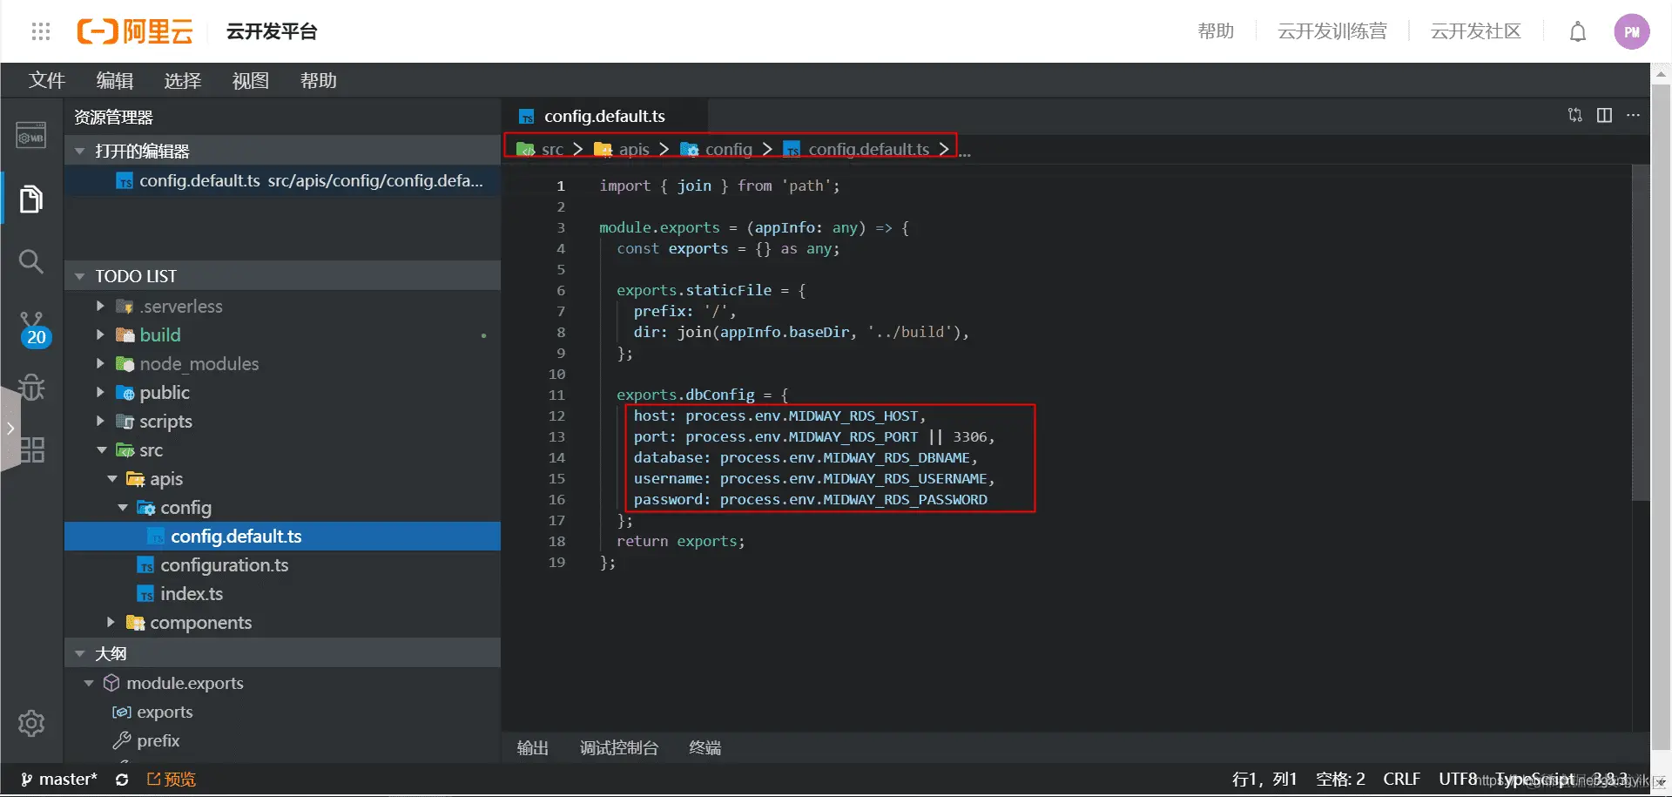The height and width of the screenshot is (797, 1672).
Task: Collapse the 大纲 outline section
Action: [80, 654]
